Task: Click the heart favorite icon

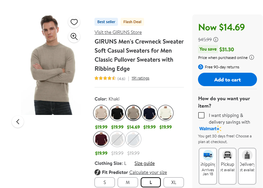Action: [74, 22]
